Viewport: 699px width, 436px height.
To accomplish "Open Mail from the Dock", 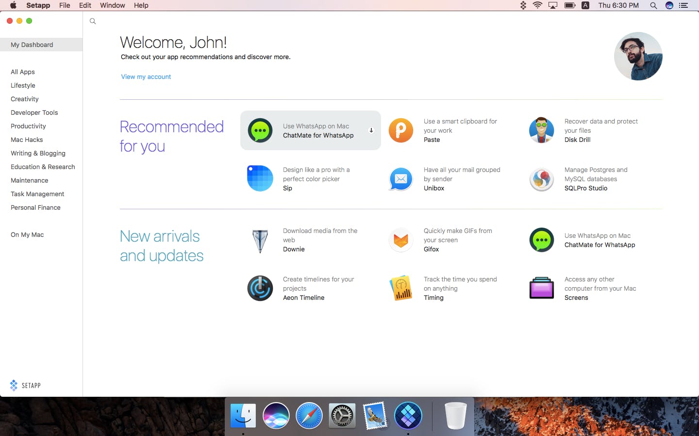I will click(375, 415).
